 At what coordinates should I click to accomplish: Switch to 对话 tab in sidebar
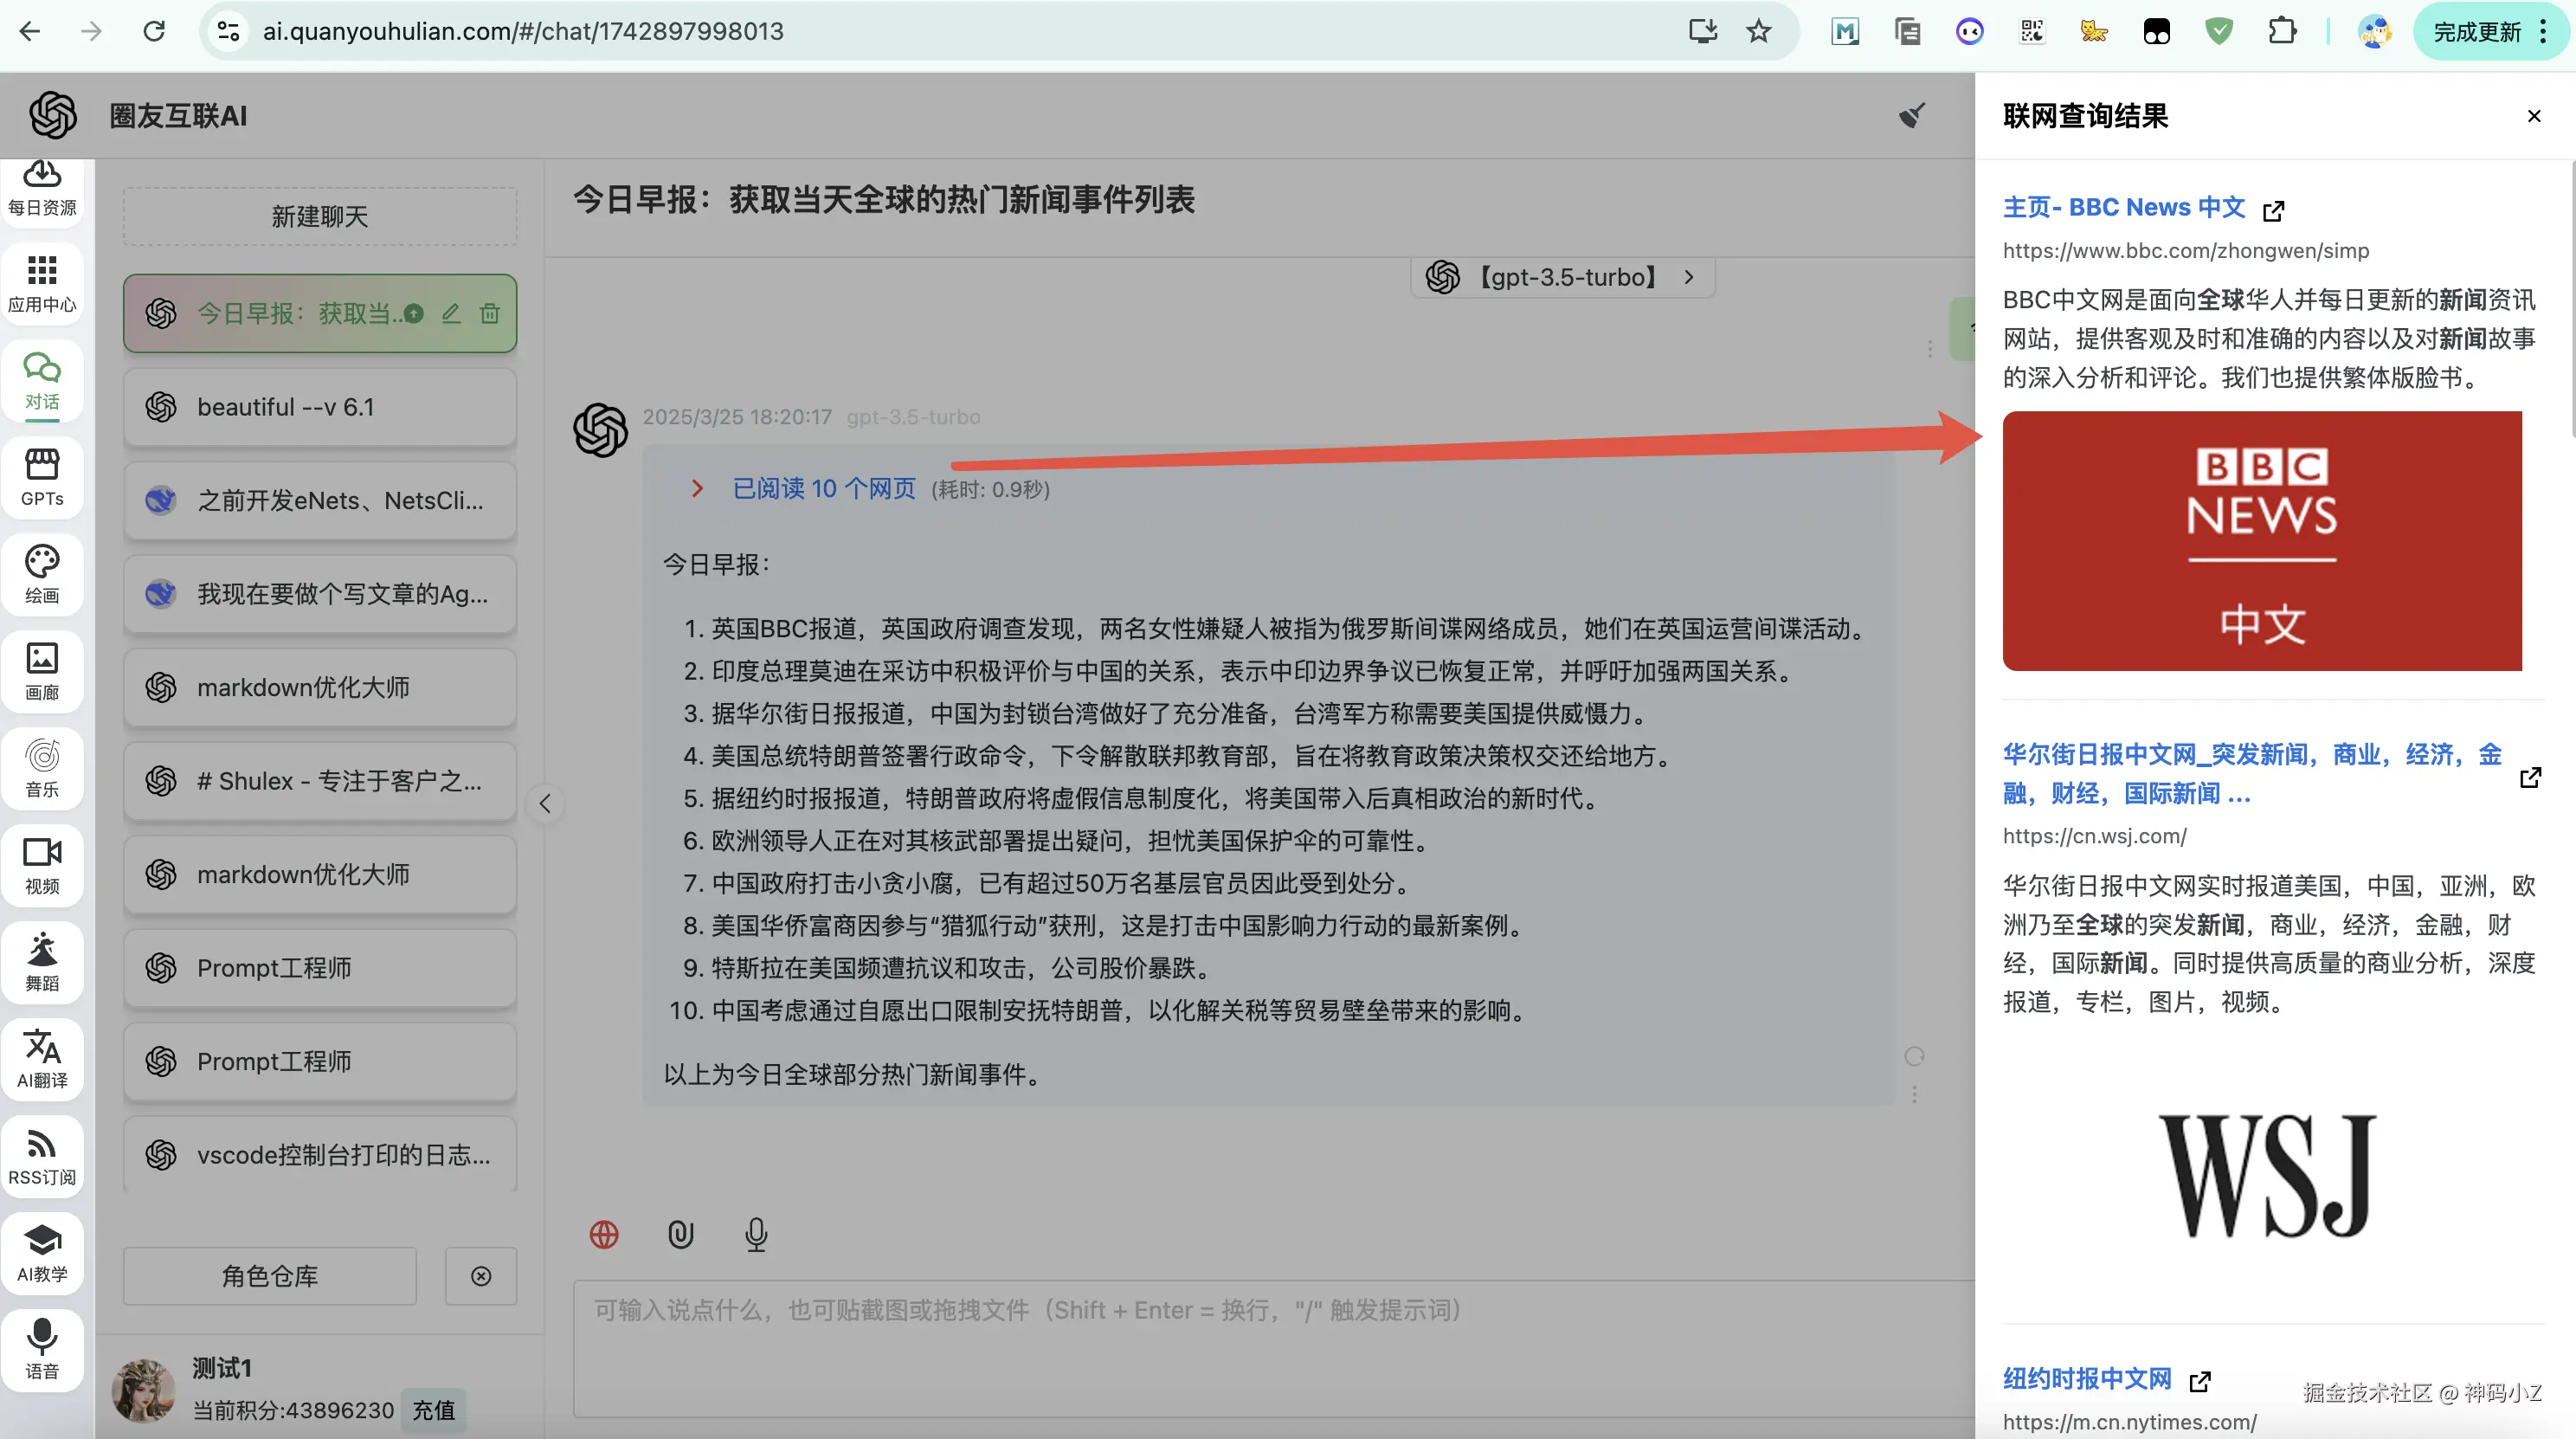pos(42,380)
